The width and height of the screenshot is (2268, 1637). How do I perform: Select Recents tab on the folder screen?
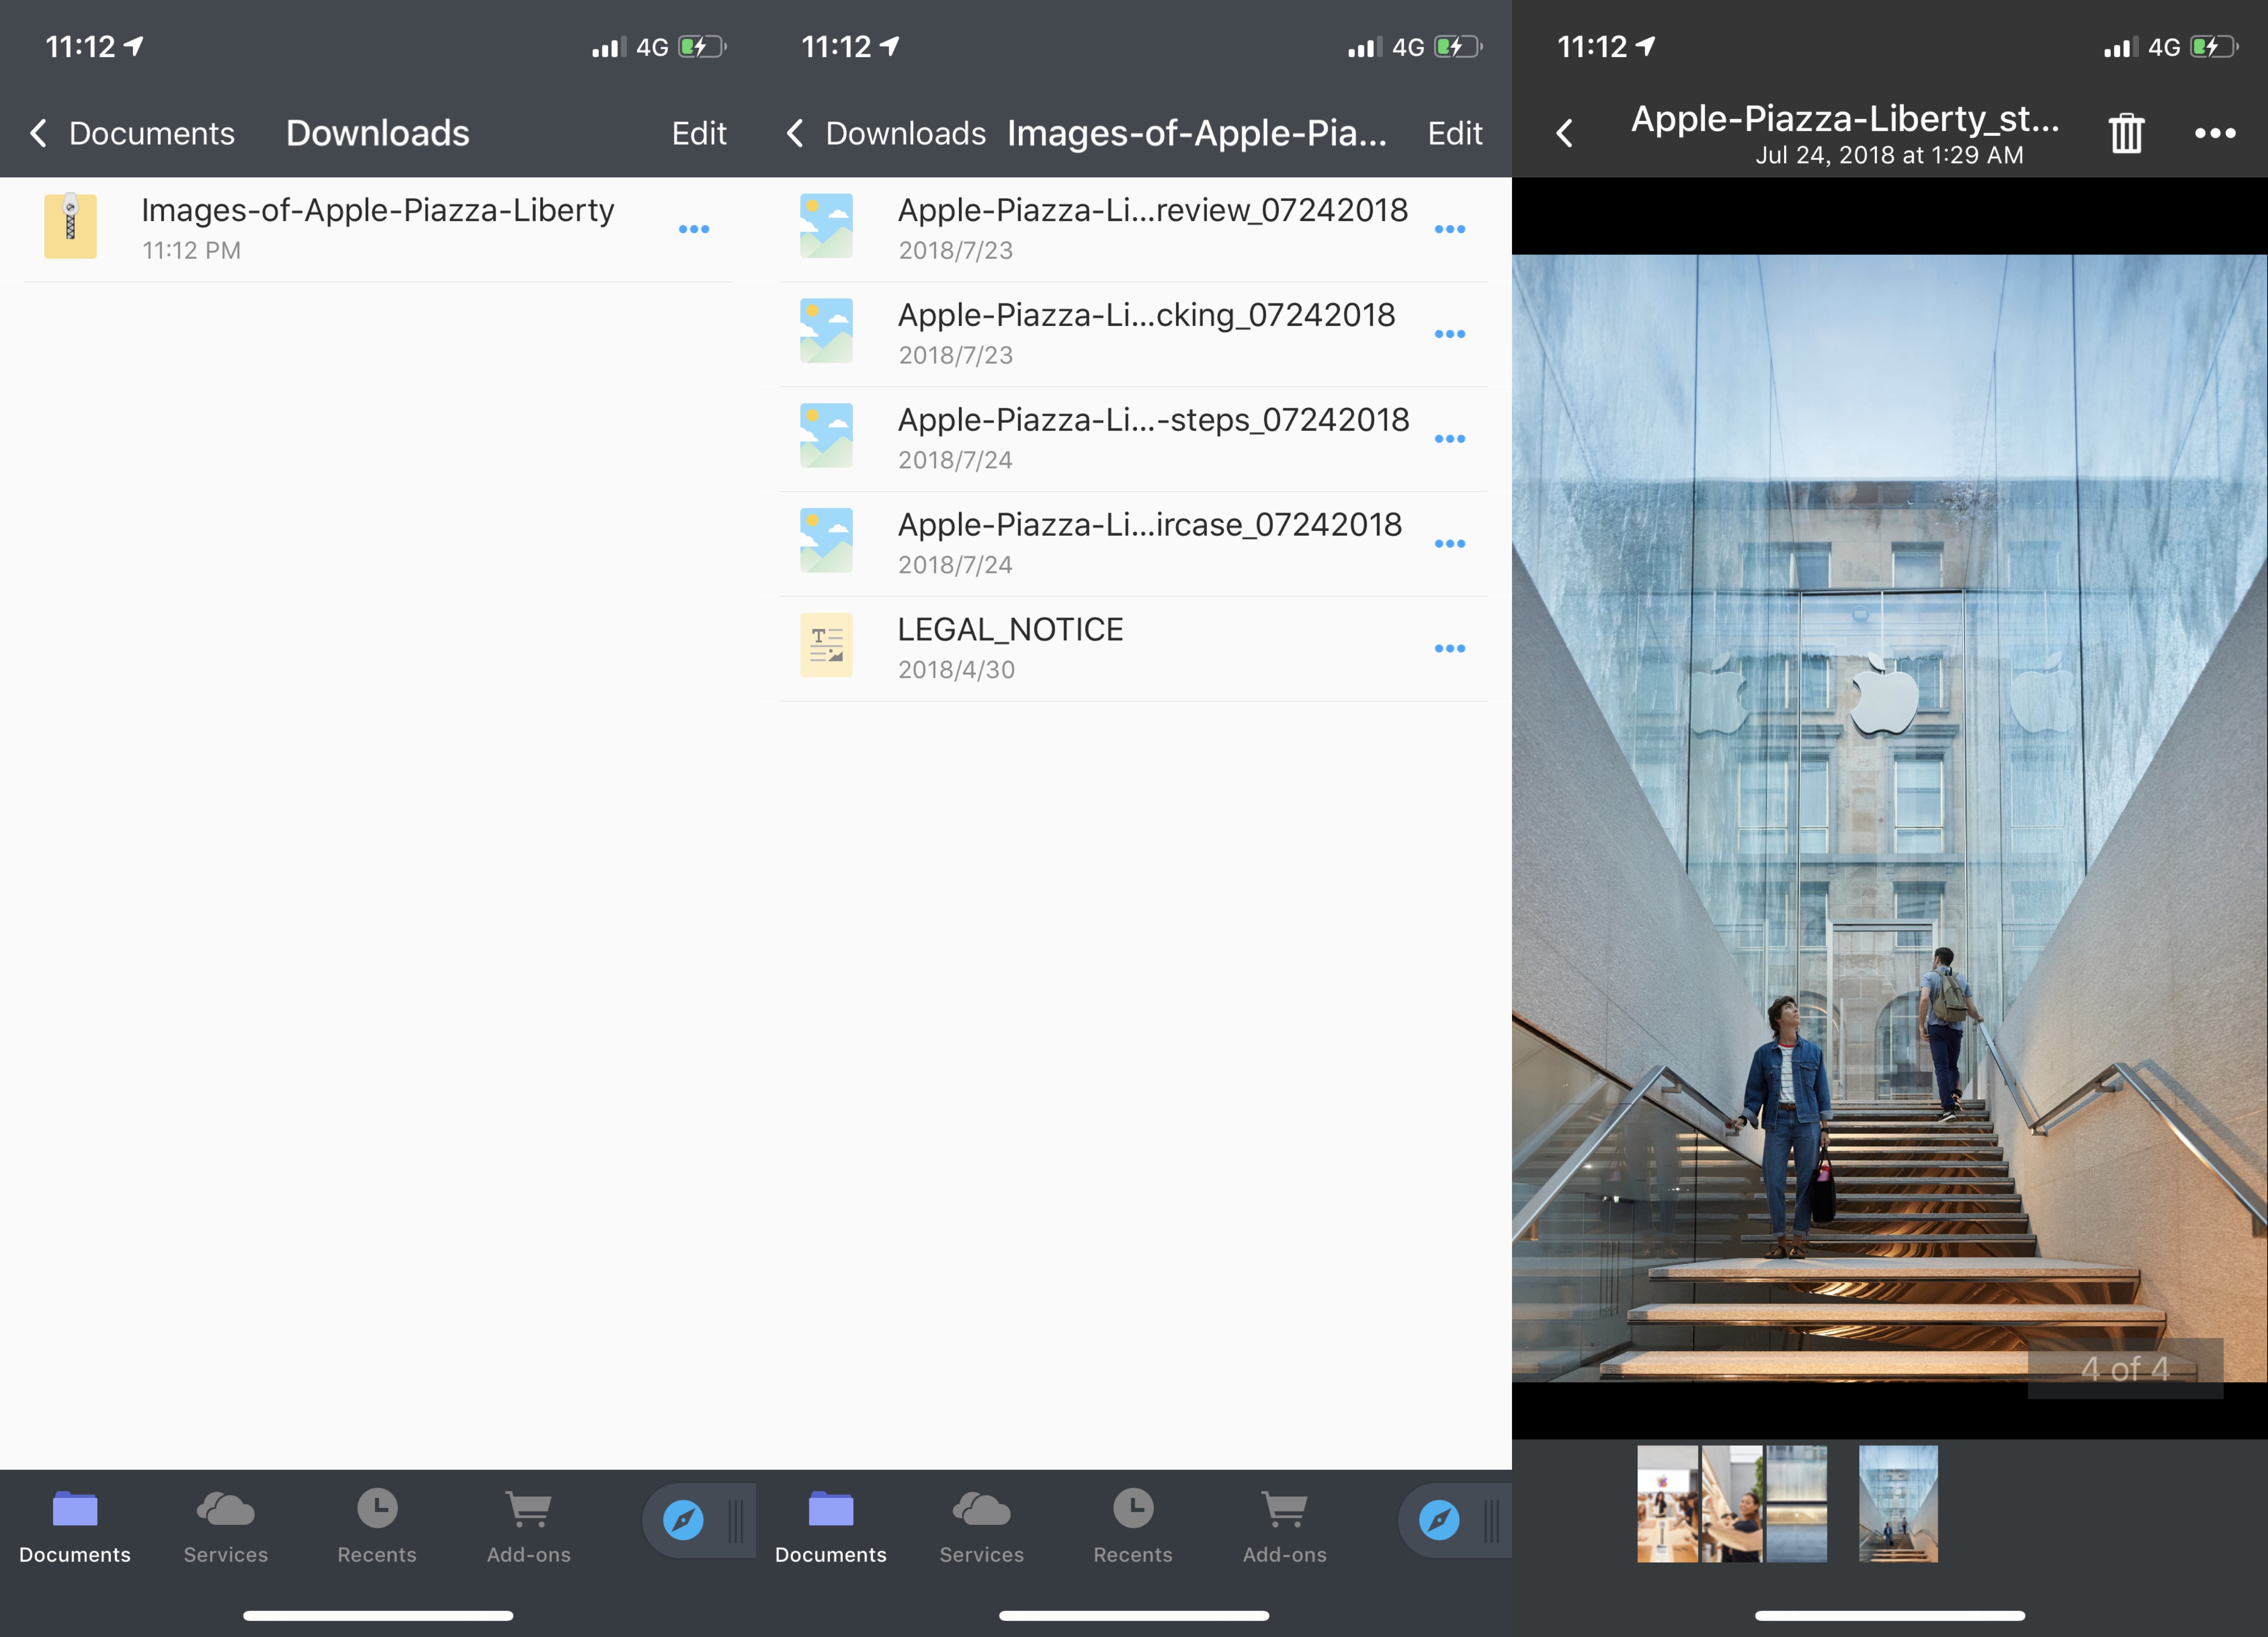[x=1133, y=1527]
